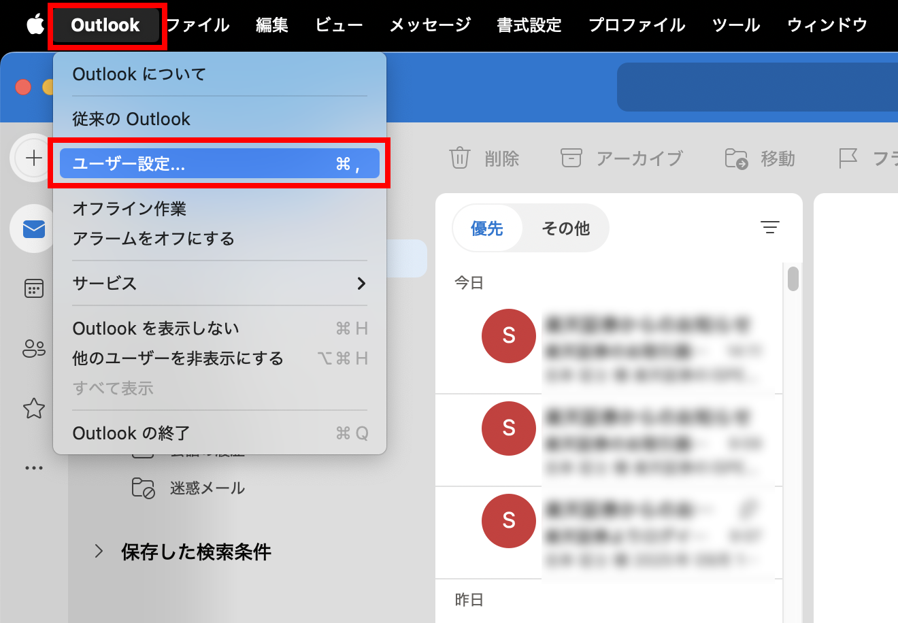Viewport: 898px width, 623px height.
Task: Open the three-dots more apps icon
Action: tap(33, 468)
